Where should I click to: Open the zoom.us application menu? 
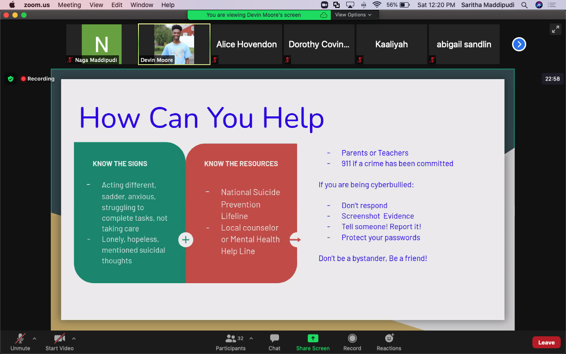tap(36, 5)
